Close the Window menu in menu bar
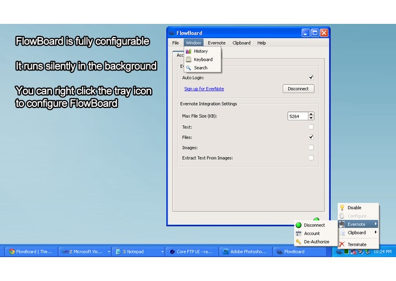396x281 pixels. [194, 43]
